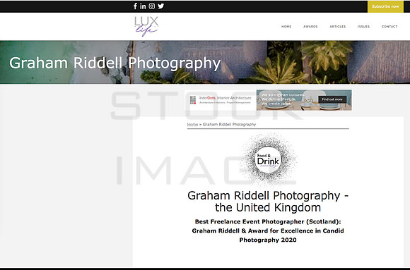
Task: Follow the Home breadcrumb link
Action: 192,125
